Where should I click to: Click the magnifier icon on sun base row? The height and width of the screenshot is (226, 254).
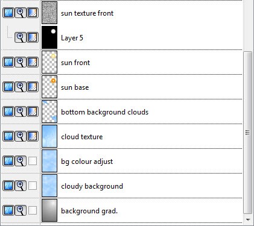tap(21, 87)
